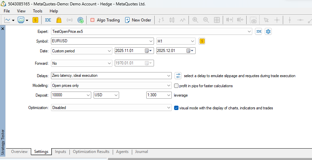Open the H1 timeframe dropdown
Viewport: 312px width, 160px height.
coord(176,41)
